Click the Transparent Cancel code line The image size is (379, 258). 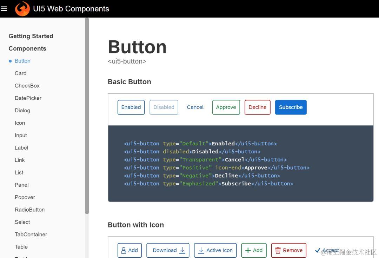point(205,160)
